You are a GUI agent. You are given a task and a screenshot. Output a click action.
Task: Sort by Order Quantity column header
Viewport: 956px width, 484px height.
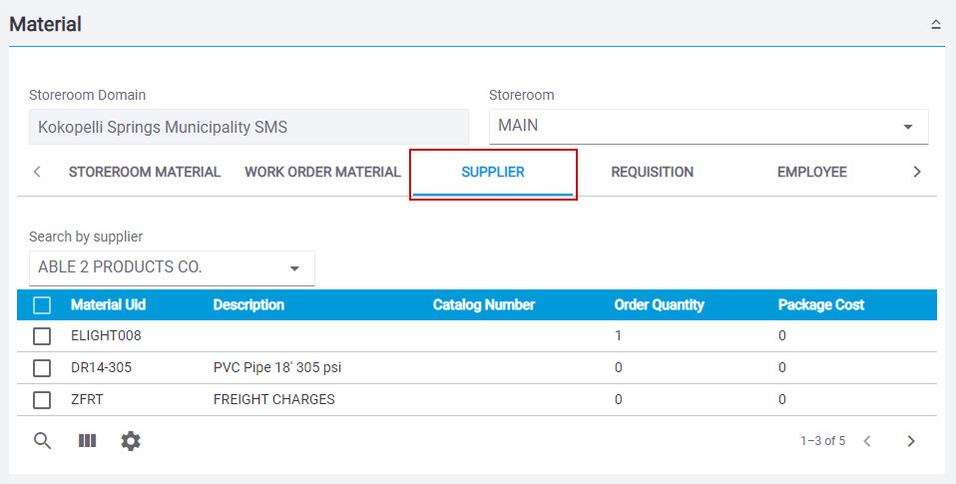coord(659,304)
